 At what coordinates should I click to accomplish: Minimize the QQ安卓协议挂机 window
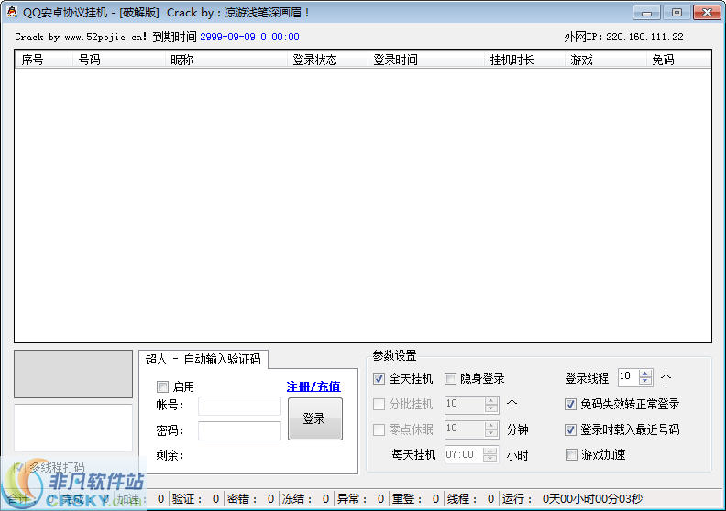pos(646,13)
